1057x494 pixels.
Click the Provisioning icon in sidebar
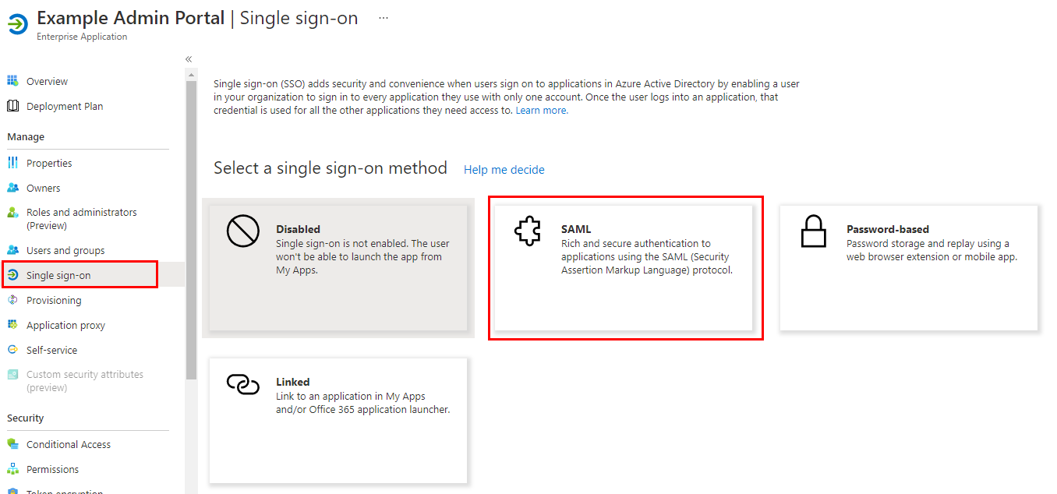pos(12,300)
